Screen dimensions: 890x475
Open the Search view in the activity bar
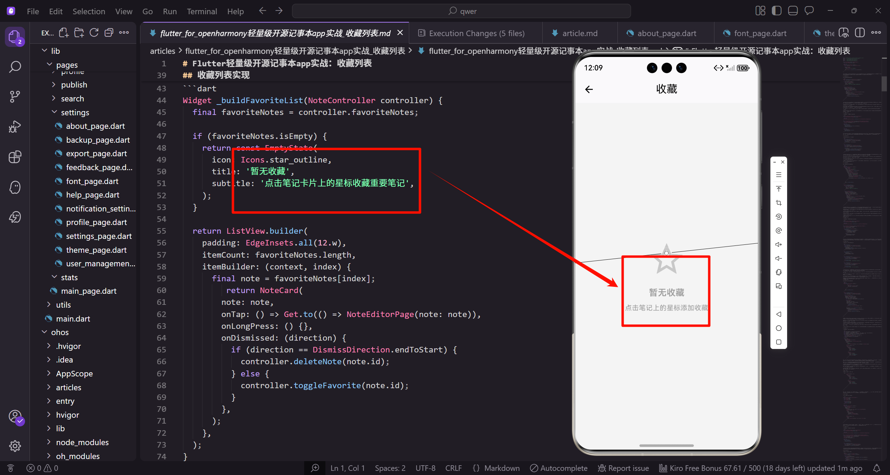pyautogui.click(x=15, y=67)
